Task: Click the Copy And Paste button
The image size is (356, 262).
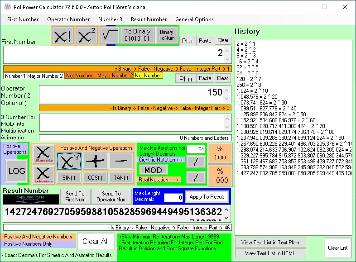Action: [31, 199]
